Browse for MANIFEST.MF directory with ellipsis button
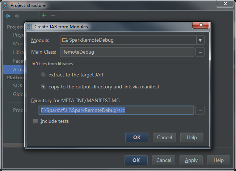 [x=200, y=110]
